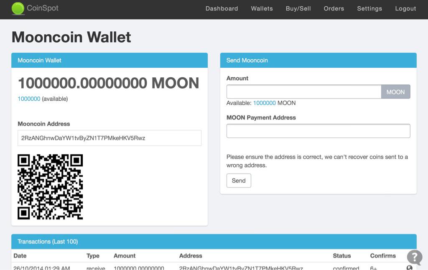
Task: Focus the MOON Payment Address field
Action: click(318, 131)
